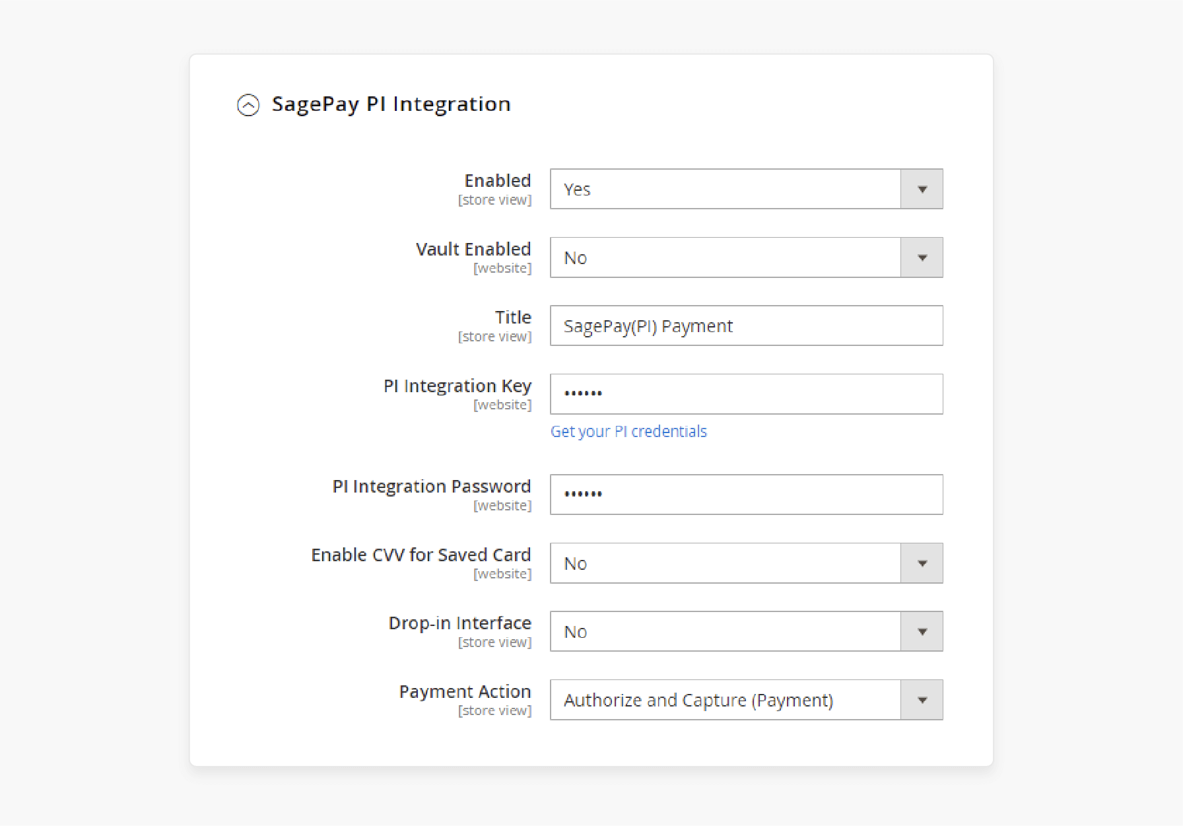The height and width of the screenshot is (826, 1183).
Task: Open the Enable CVV for Saved Card dropdown
Action: 747,563
